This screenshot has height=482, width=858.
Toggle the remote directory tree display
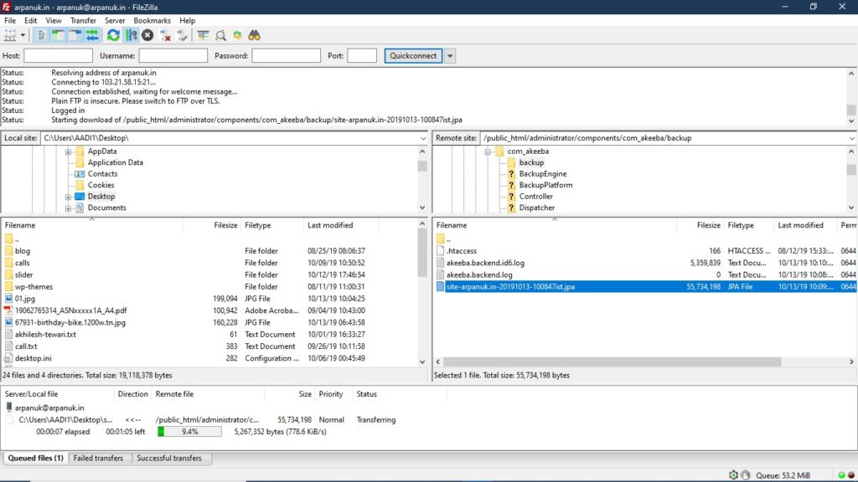pyautogui.click(x=75, y=35)
